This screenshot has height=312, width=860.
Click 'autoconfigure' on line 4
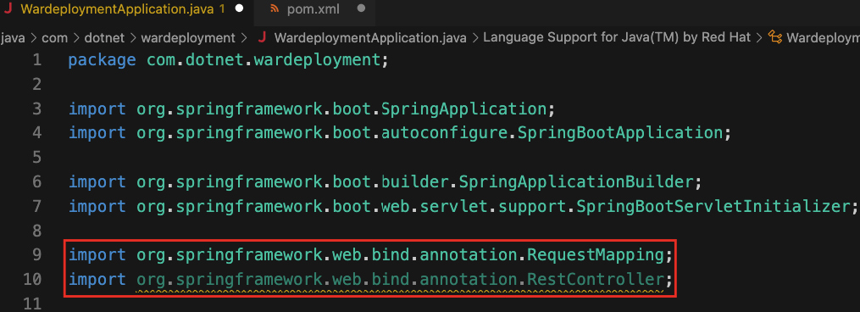(446, 132)
